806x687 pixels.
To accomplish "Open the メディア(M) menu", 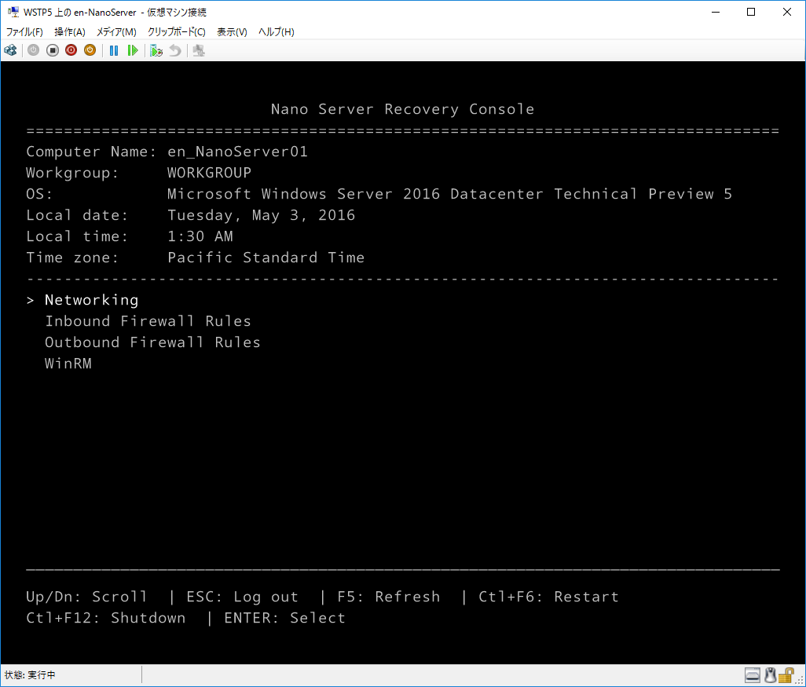I will [116, 32].
